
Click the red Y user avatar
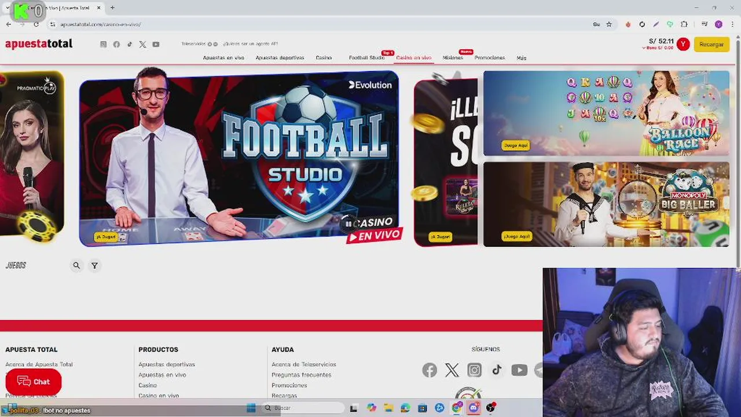(683, 44)
